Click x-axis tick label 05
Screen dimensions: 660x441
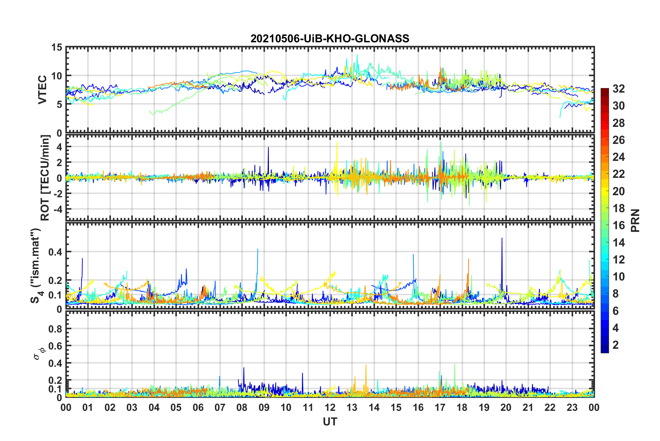(x=176, y=407)
